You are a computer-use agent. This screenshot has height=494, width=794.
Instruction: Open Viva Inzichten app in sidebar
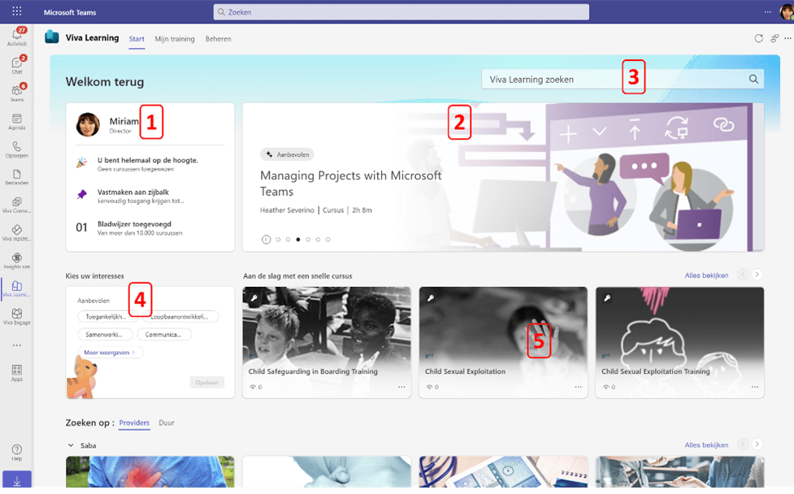click(x=17, y=233)
